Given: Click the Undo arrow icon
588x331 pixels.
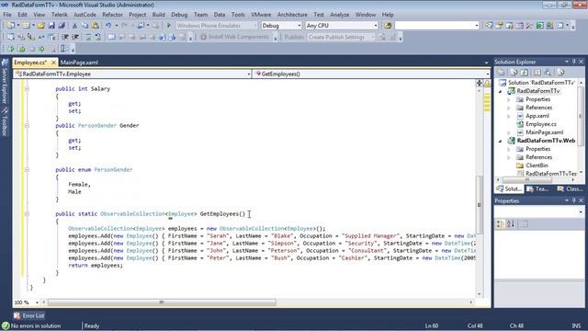Looking at the screenshot, I should (108, 26).
